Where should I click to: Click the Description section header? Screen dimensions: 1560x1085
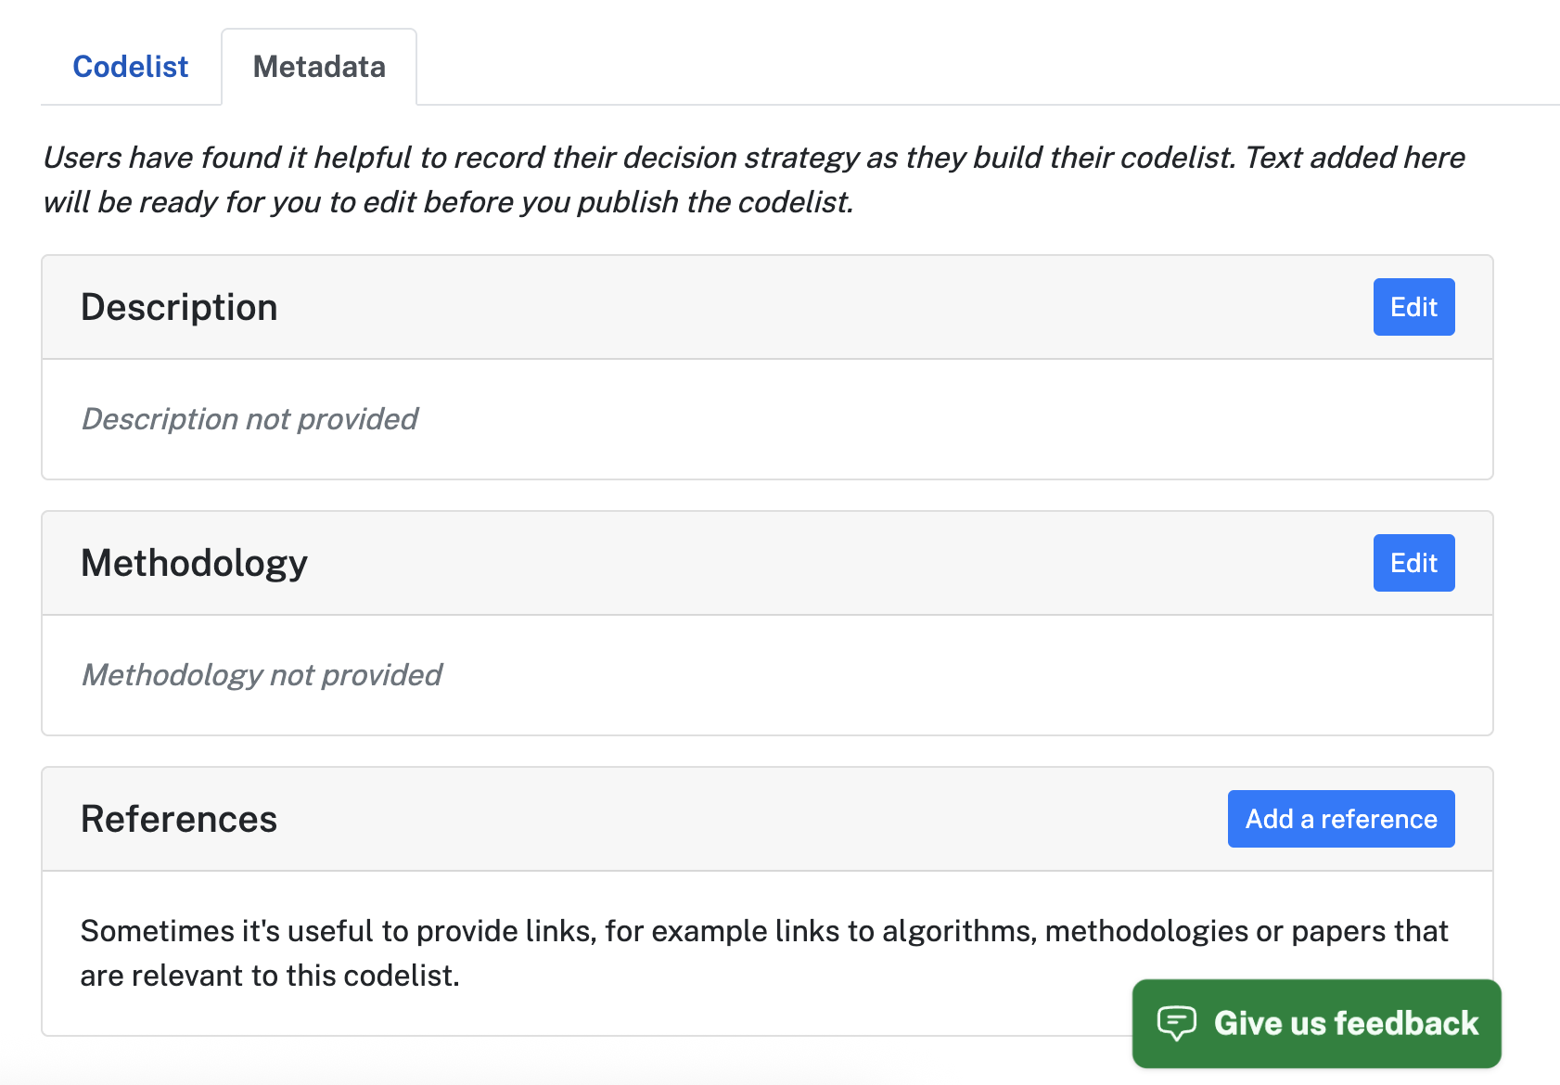pyautogui.click(x=179, y=307)
